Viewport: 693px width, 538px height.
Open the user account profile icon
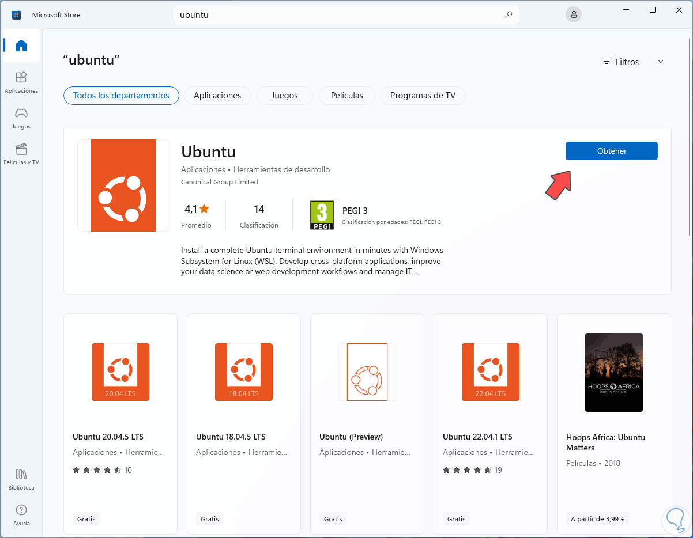coord(573,15)
